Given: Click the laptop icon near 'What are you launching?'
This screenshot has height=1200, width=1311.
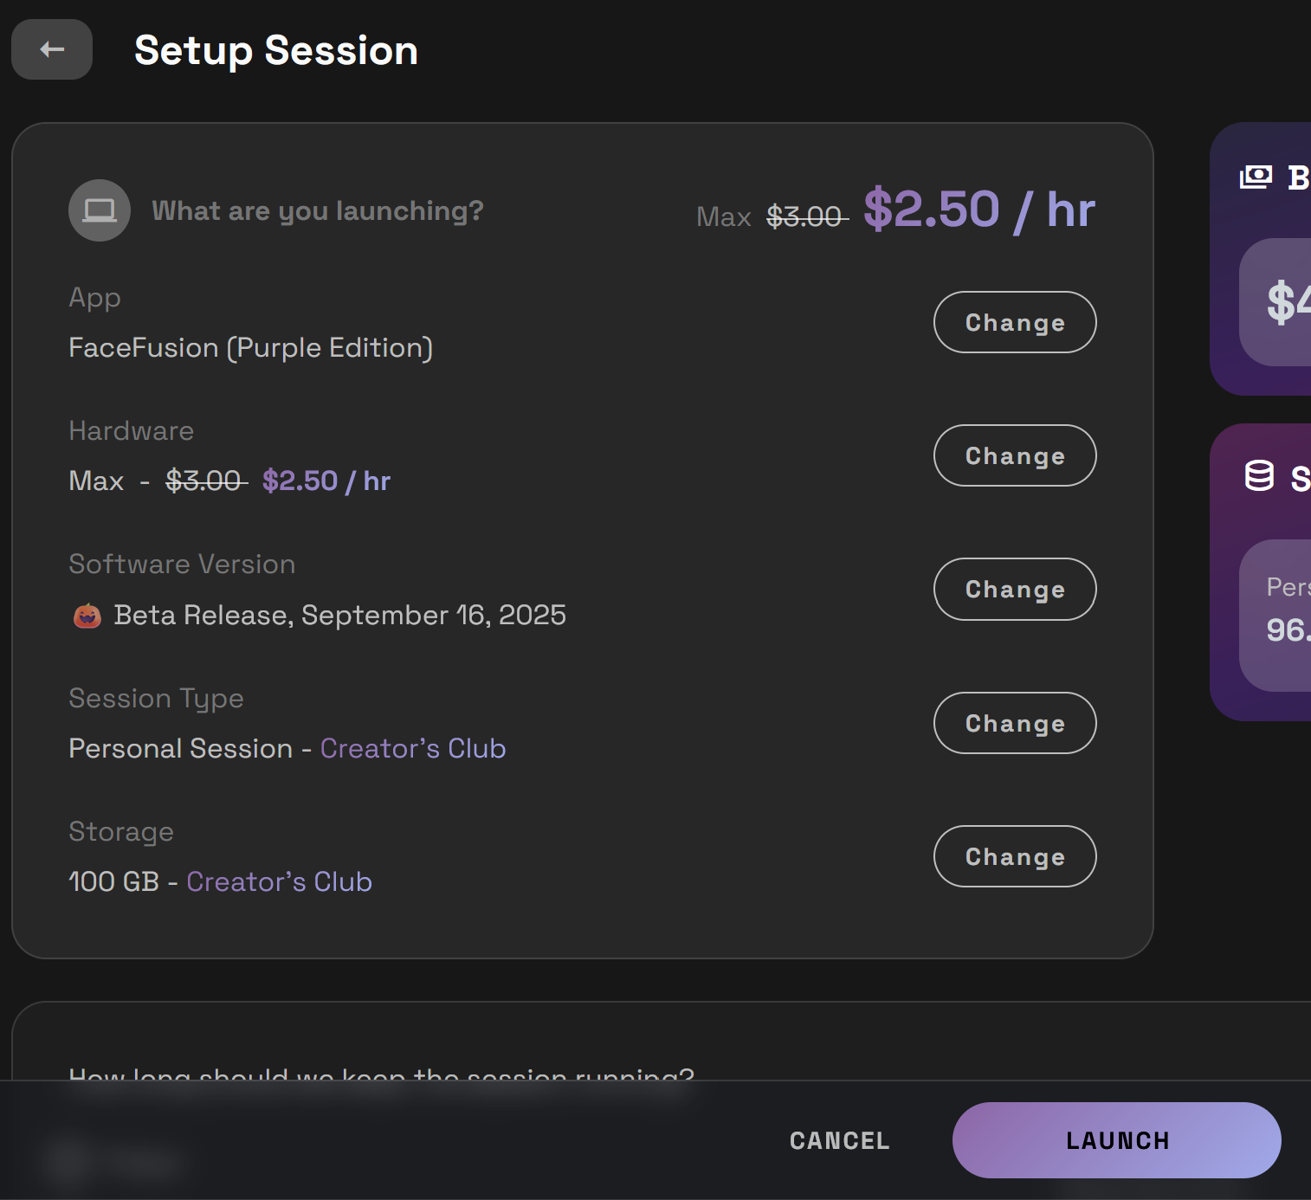Looking at the screenshot, I should (x=99, y=210).
